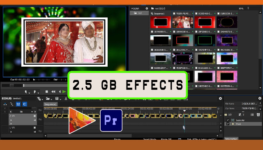Select the Sequence1 thumbnail in bin

click(161, 22)
